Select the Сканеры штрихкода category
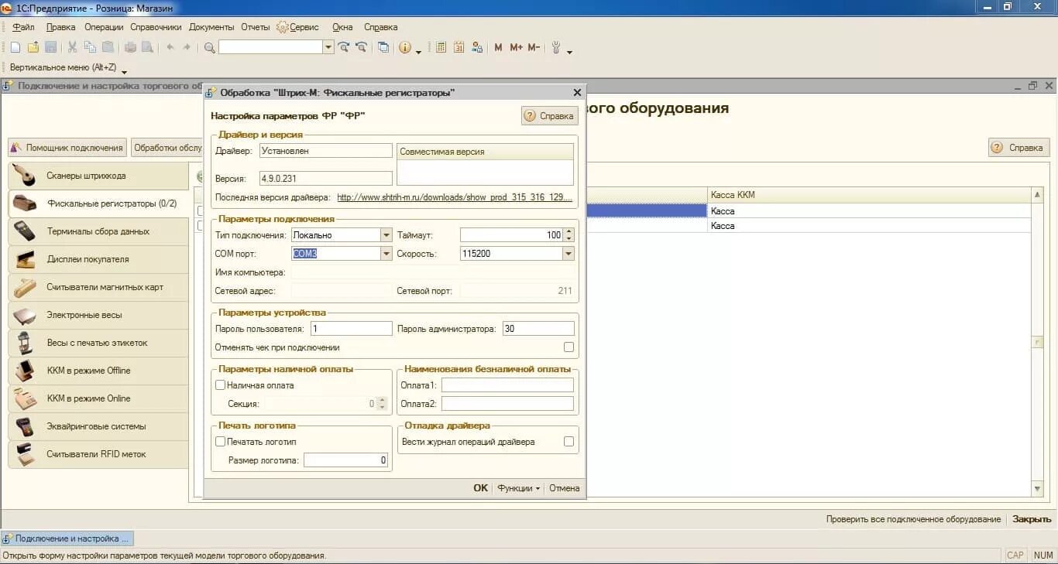The height and width of the screenshot is (564, 1058). pos(98,176)
